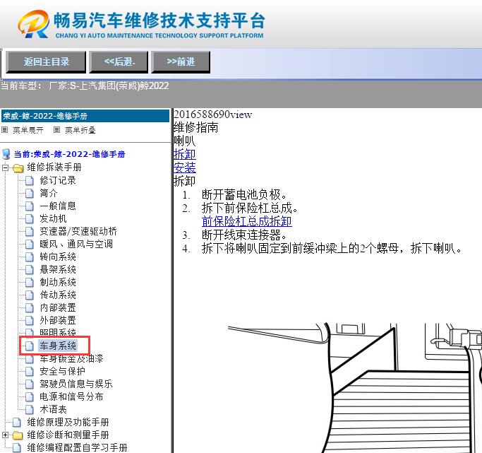Open the 一般信息 entry
Image resolution: width=482 pixels, height=453 pixels.
(58, 206)
